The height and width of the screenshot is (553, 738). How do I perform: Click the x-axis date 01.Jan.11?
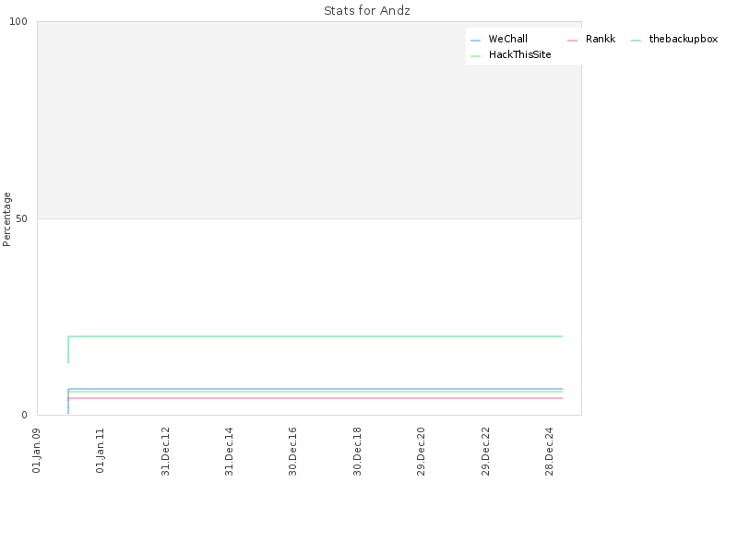pos(100,450)
